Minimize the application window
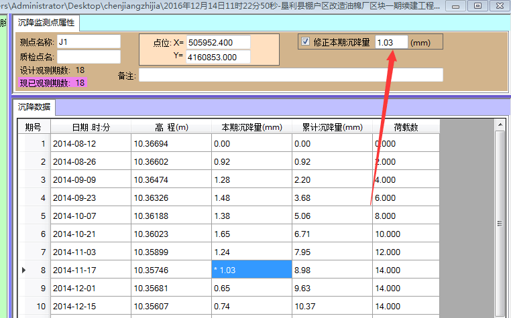The width and height of the screenshot is (511, 318). click(457, 5)
